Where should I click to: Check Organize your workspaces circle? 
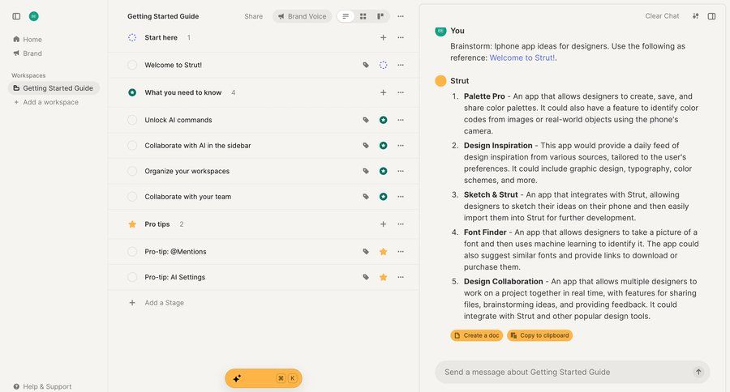click(x=132, y=171)
